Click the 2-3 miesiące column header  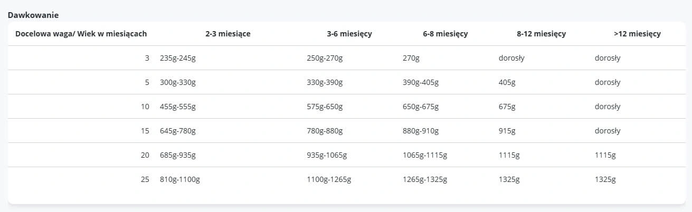click(228, 34)
